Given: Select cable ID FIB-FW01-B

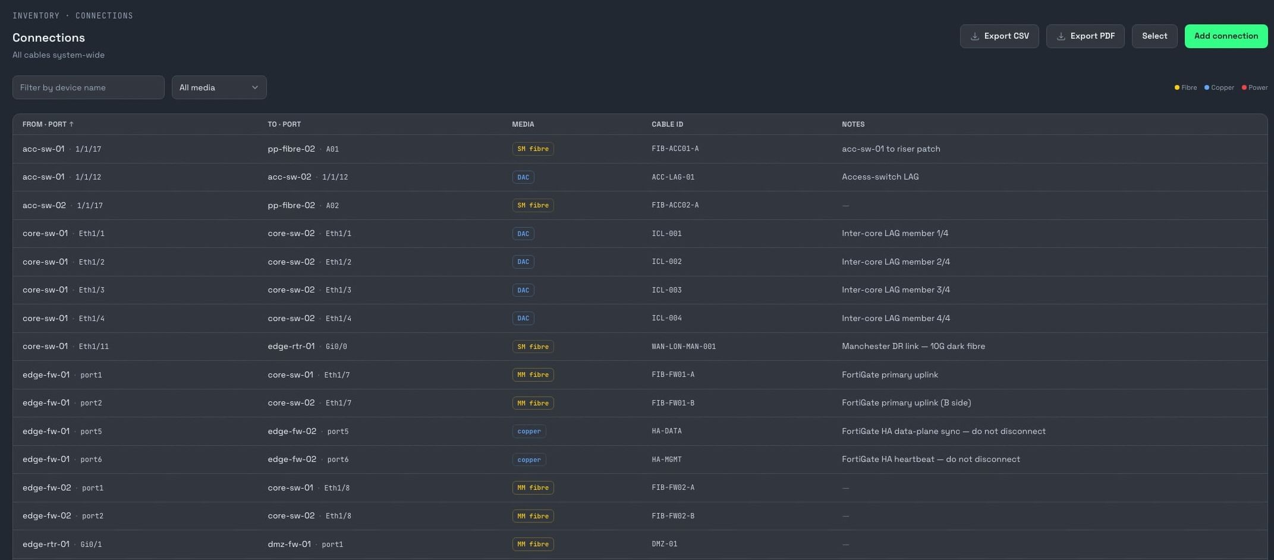Looking at the screenshot, I should tap(673, 403).
